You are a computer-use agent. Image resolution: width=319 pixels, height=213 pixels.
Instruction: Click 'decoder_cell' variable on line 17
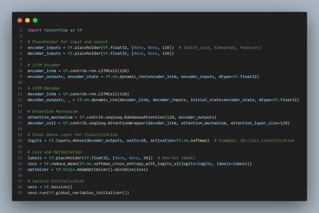[41, 123]
